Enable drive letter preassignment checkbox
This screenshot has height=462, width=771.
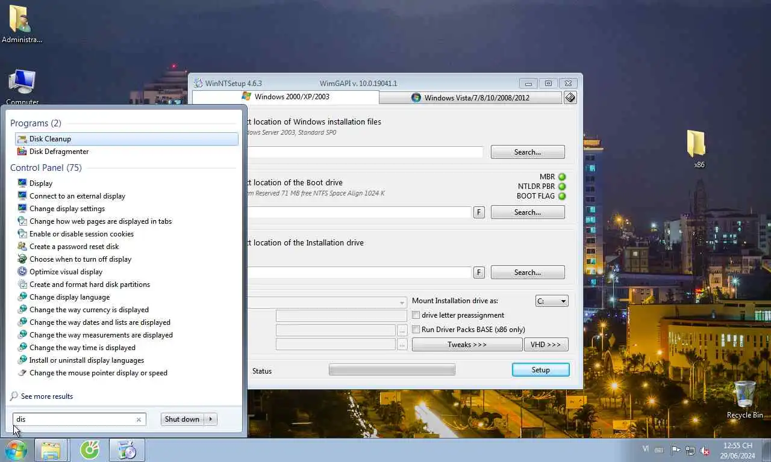(x=416, y=315)
